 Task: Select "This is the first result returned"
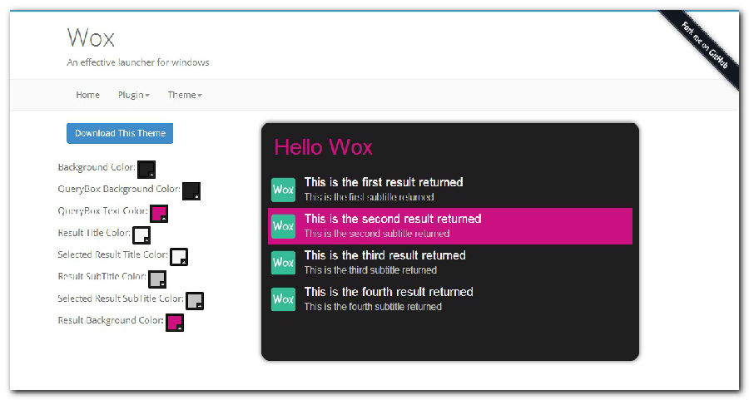click(384, 182)
